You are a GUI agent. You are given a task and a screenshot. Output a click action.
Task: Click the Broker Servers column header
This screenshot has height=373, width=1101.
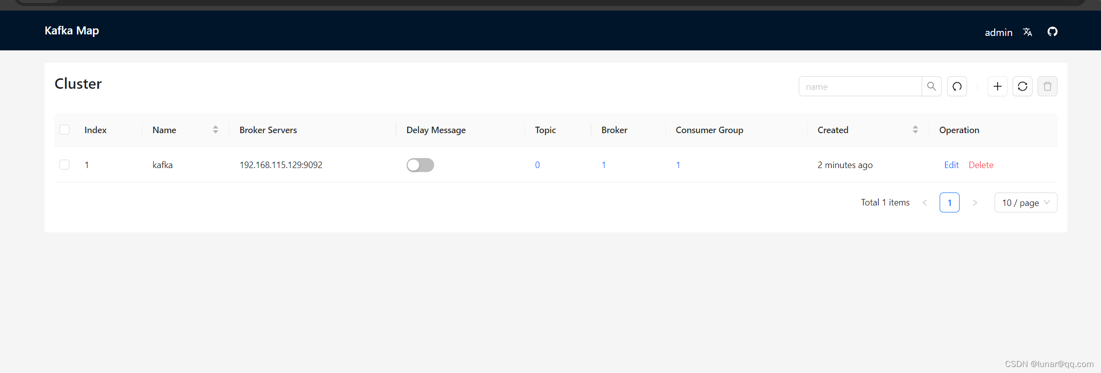point(268,130)
